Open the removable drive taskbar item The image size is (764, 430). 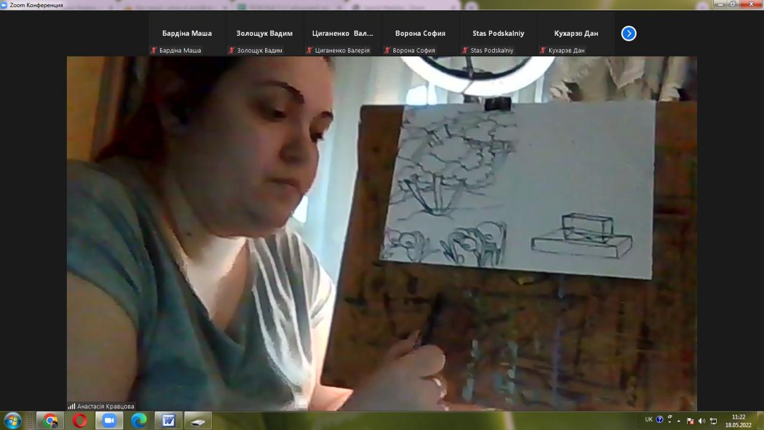198,420
